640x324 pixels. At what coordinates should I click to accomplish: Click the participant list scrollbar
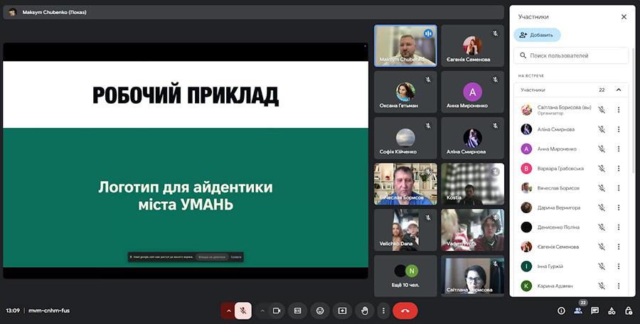click(x=633, y=110)
